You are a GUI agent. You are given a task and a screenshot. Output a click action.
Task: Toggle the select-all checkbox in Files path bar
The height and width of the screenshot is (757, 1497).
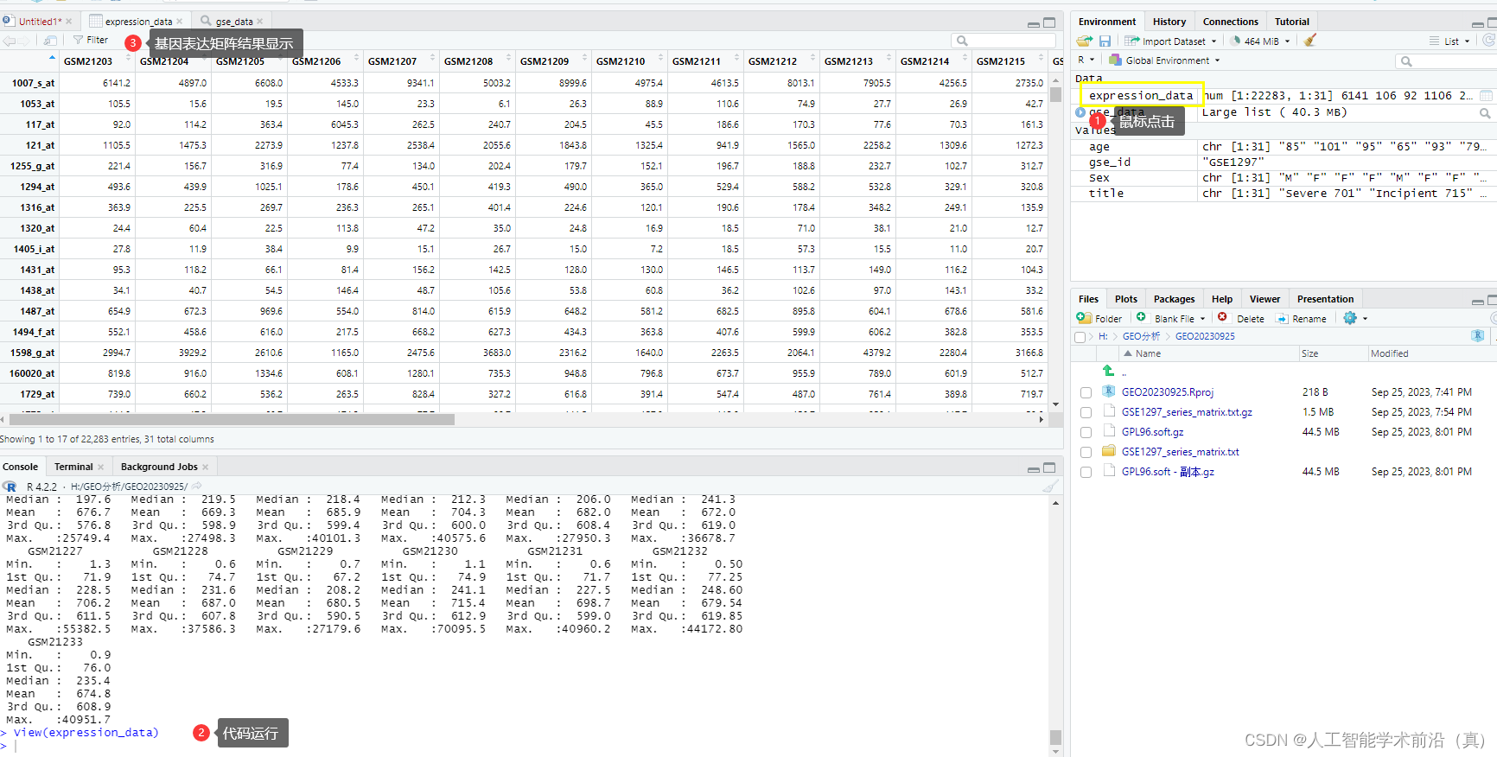(1080, 337)
